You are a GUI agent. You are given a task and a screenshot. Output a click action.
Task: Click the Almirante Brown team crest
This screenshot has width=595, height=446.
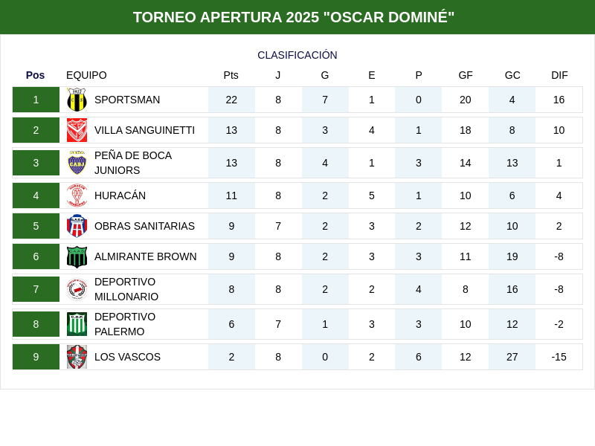point(77,256)
